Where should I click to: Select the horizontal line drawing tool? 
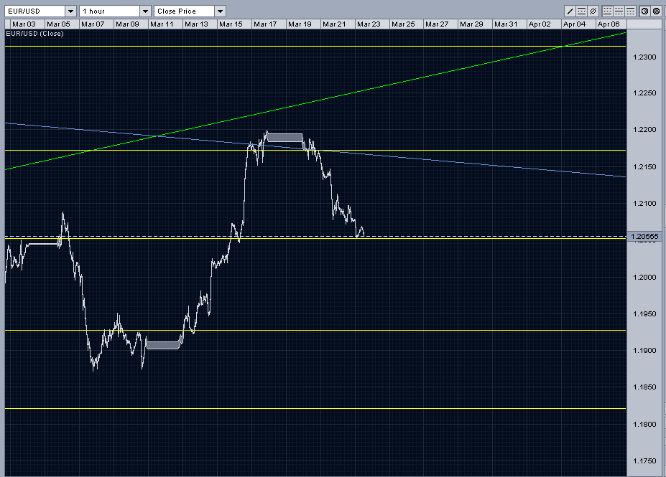coord(581,10)
